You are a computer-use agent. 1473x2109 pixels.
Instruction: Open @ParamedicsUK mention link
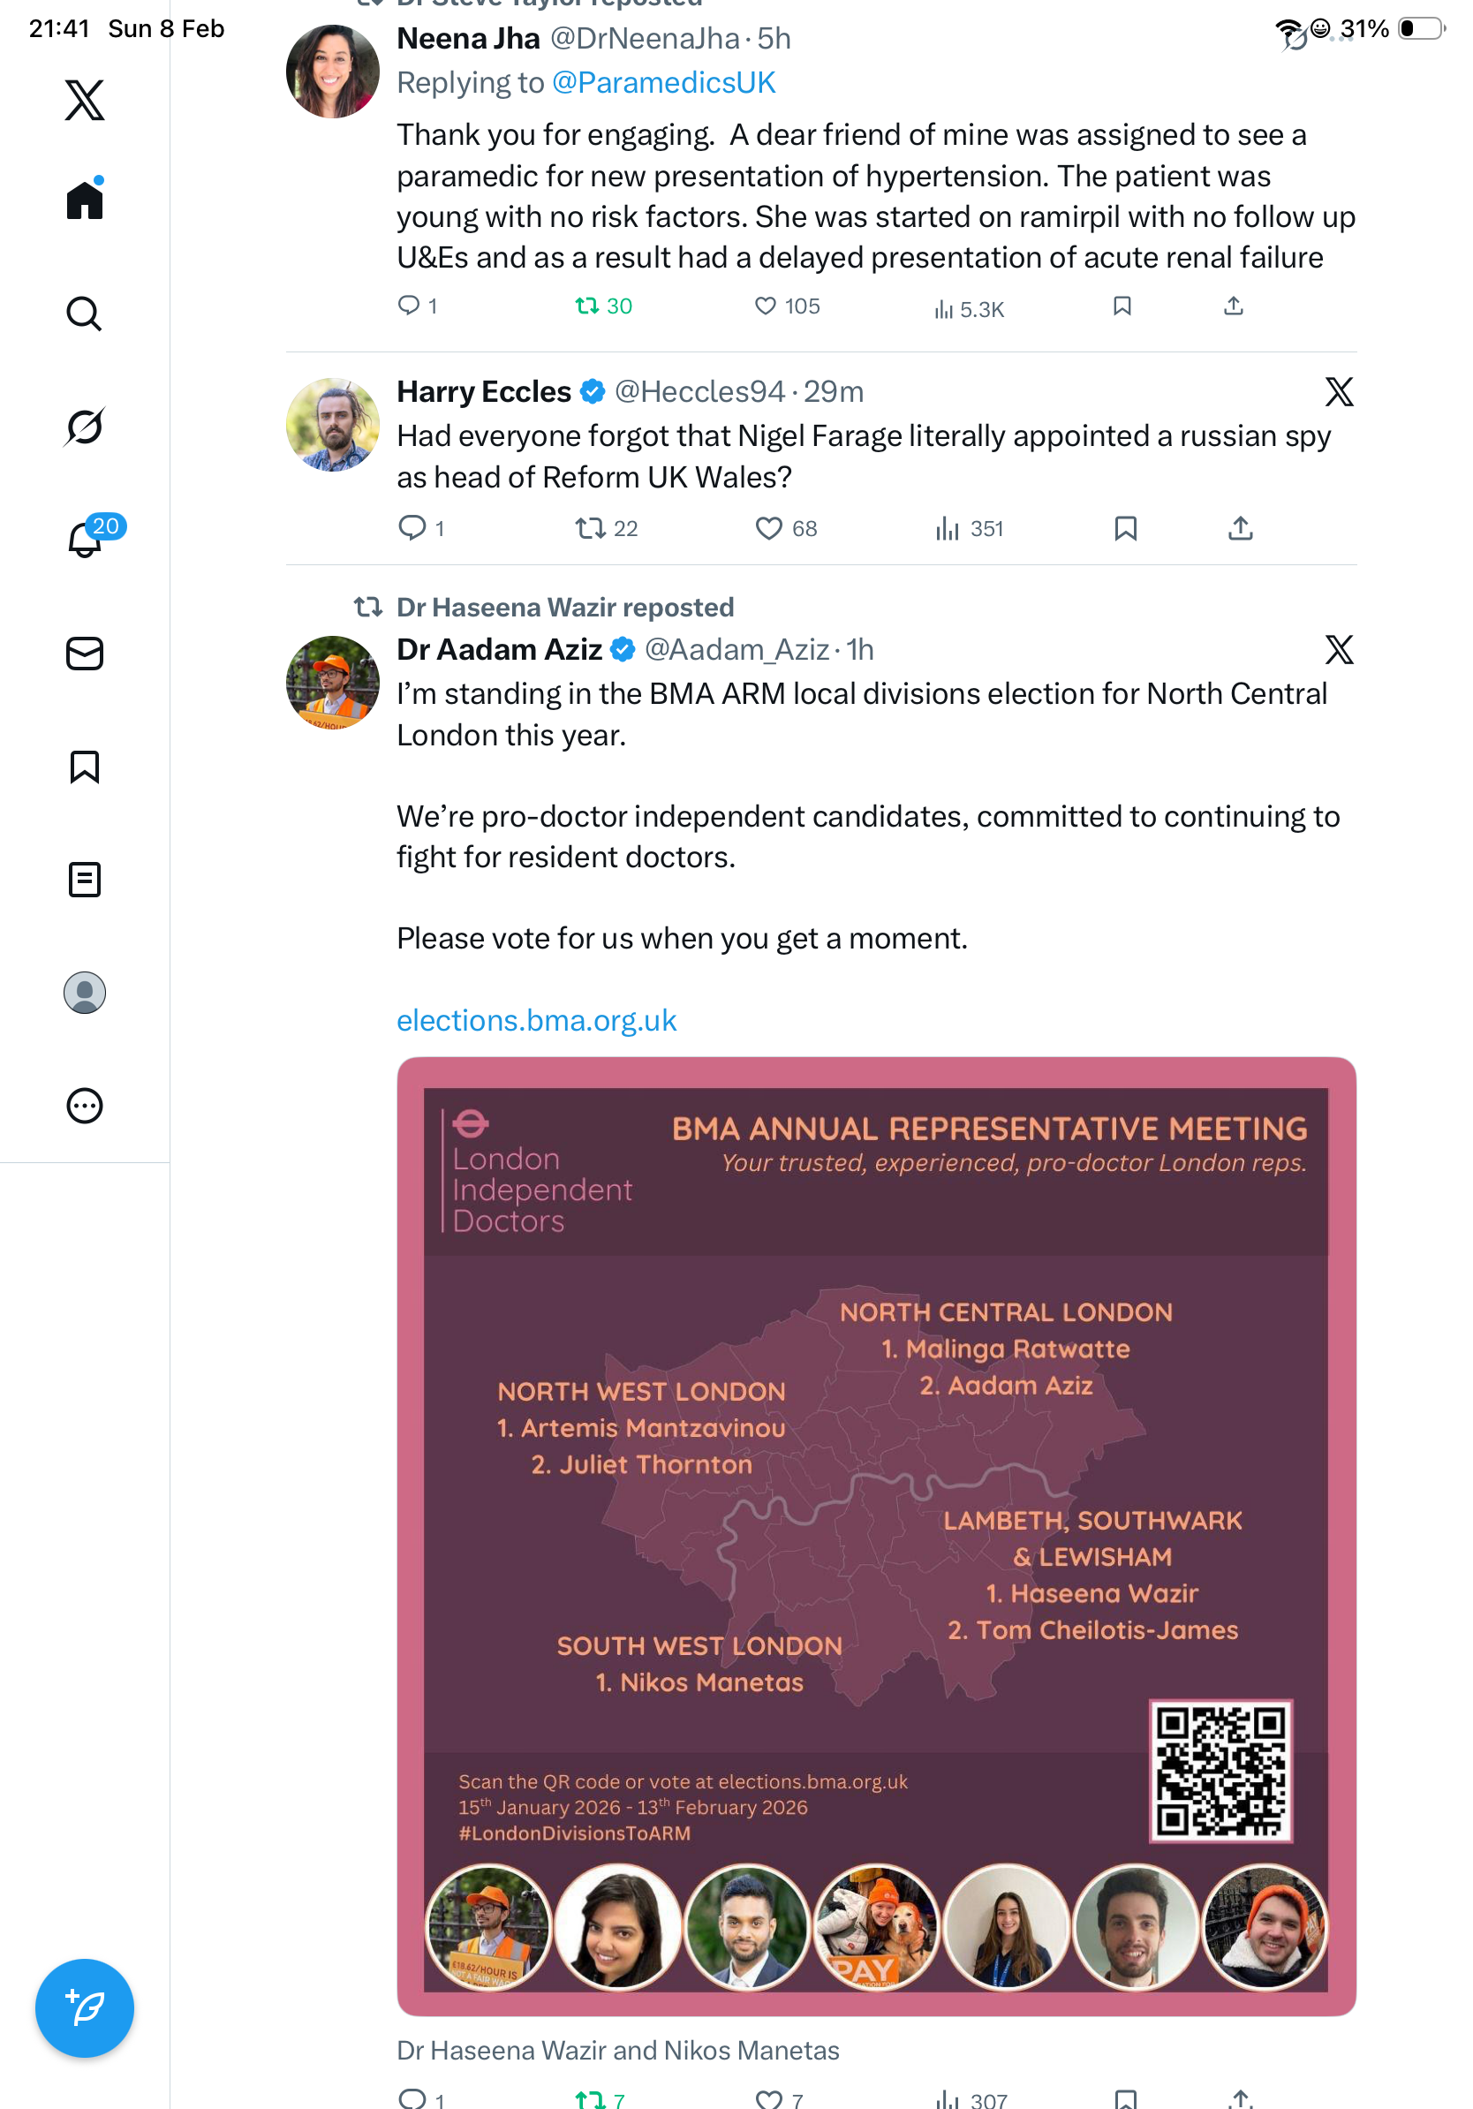point(664,83)
